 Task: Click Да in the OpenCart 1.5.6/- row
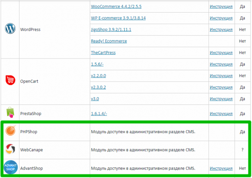(x=242, y=64)
